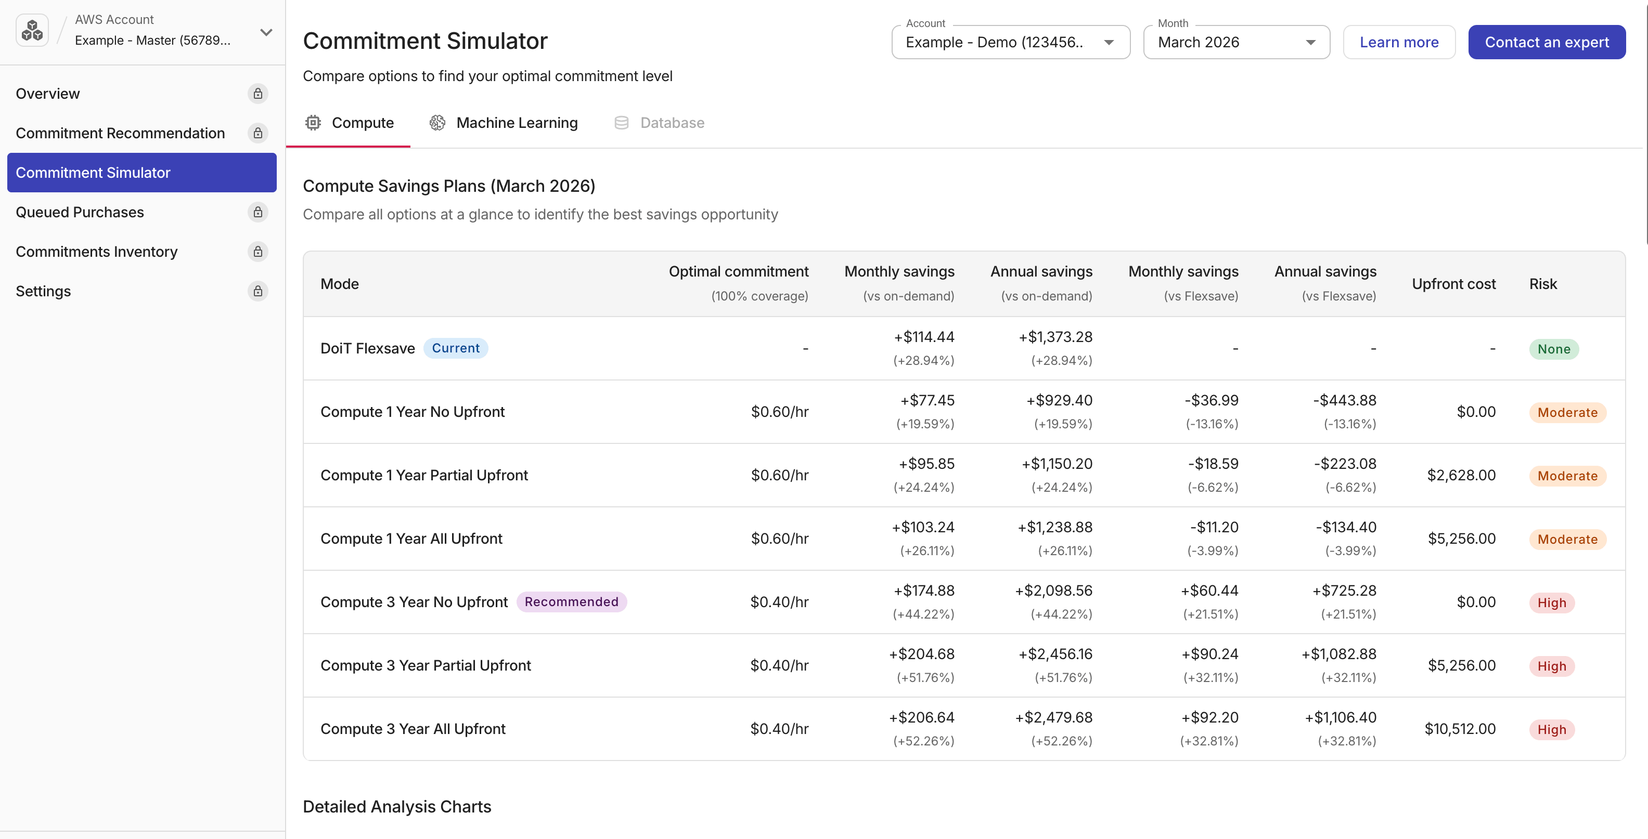Click the lock icon next to Commitment Recommendation
Screen dimensions: 1648x839
click(x=258, y=133)
